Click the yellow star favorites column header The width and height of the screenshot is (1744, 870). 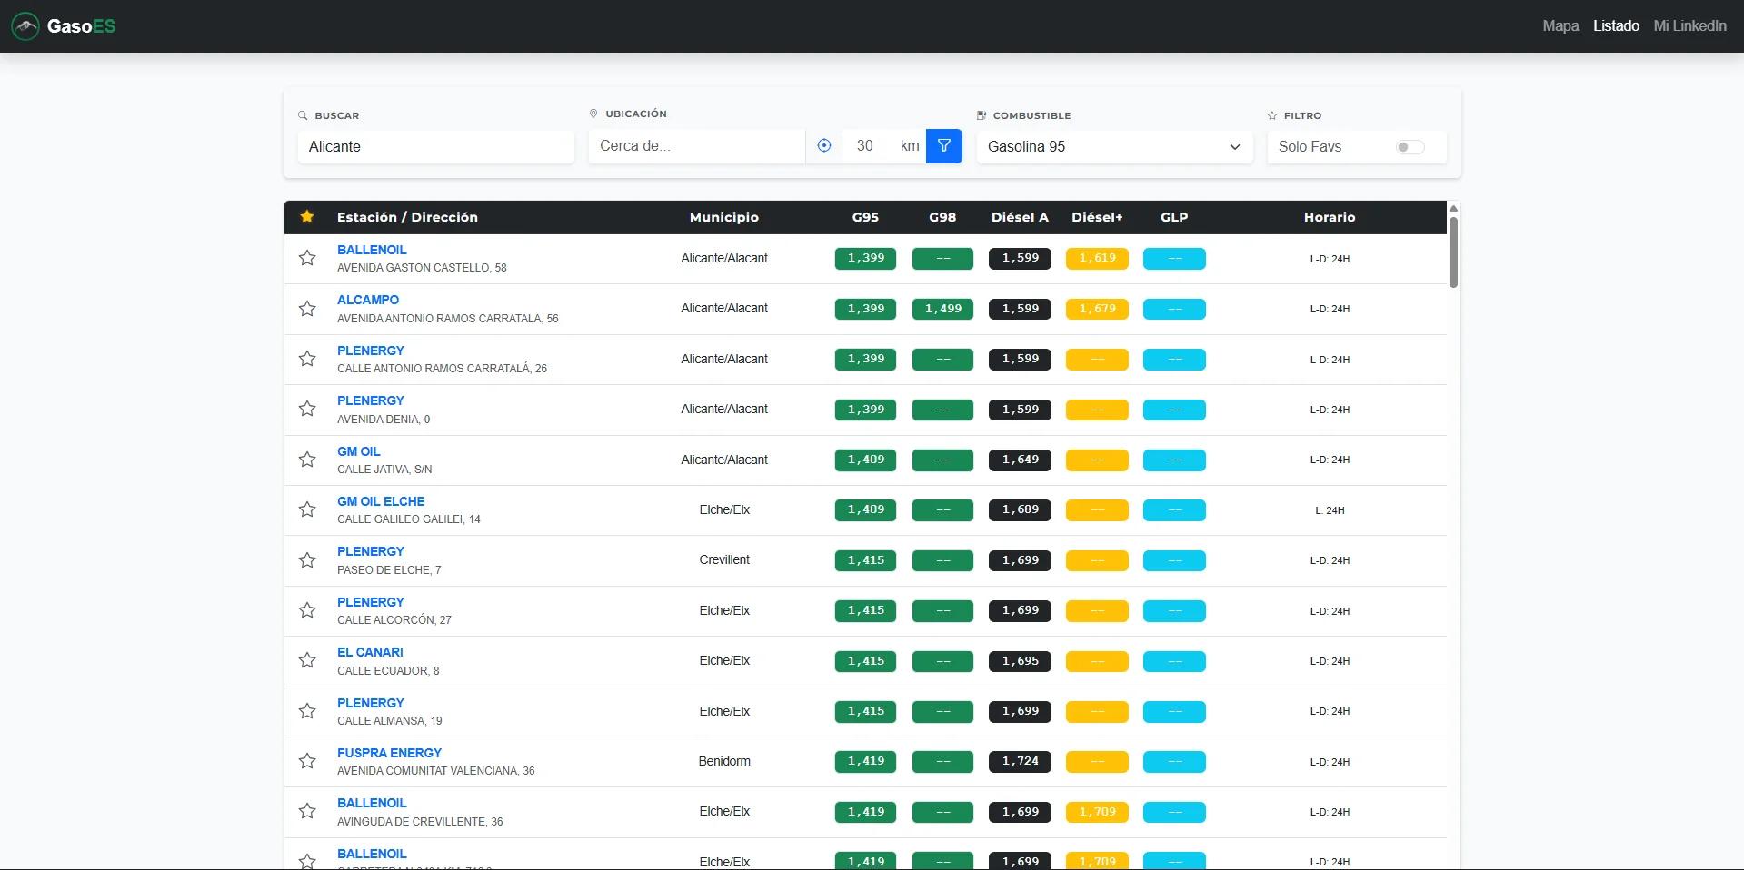tap(307, 217)
